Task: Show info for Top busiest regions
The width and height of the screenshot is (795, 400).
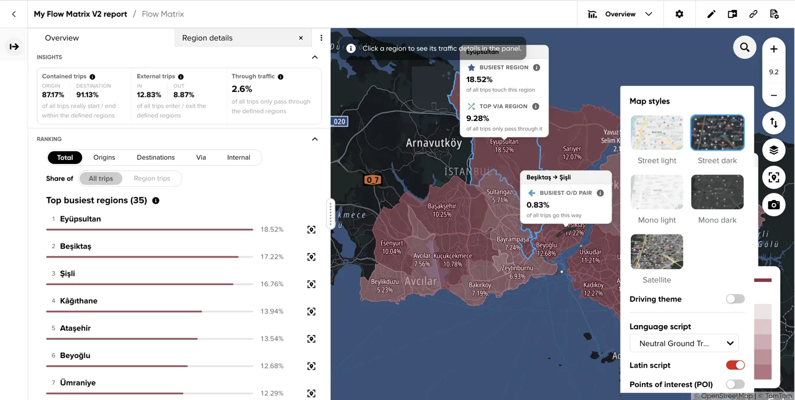Action: pyautogui.click(x=155, y=201)
